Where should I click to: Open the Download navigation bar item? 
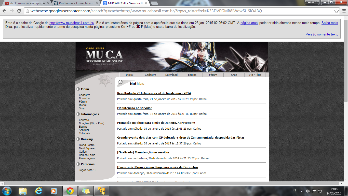[x=171, y=75]
